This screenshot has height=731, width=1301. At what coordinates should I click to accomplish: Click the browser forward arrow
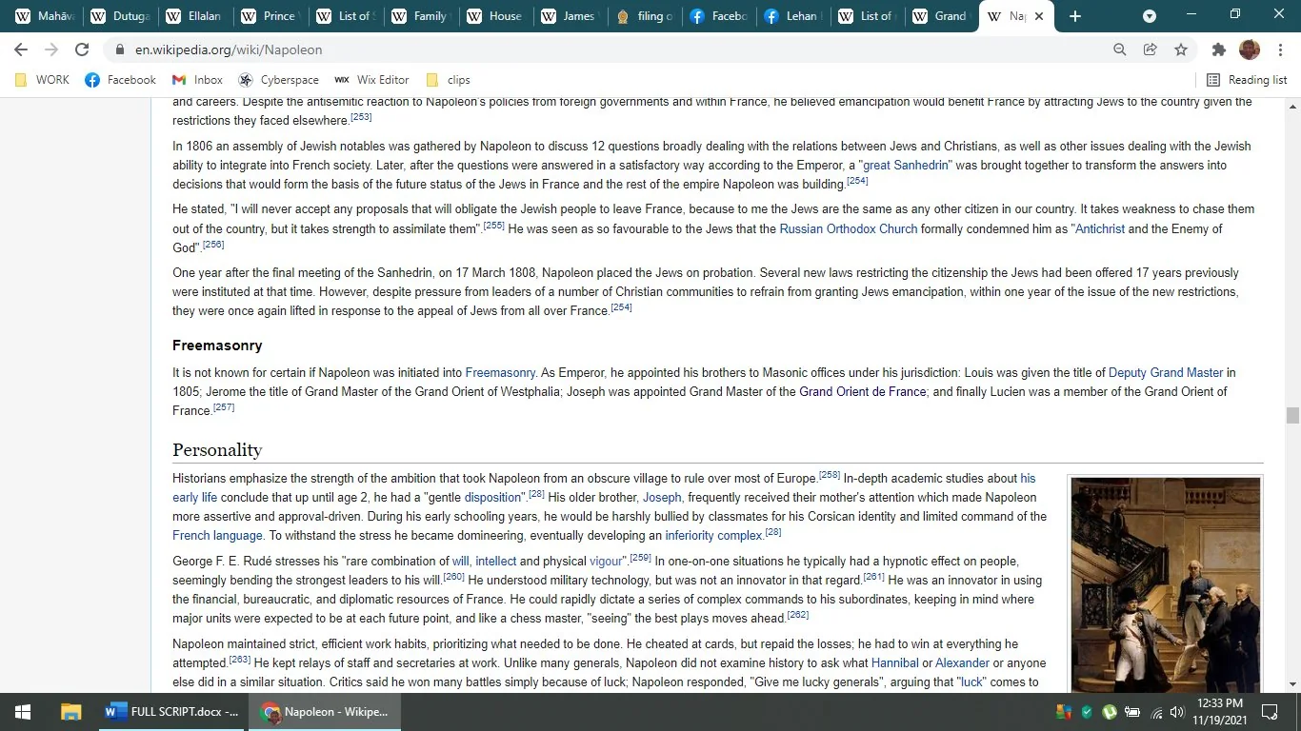coord(51,49)
